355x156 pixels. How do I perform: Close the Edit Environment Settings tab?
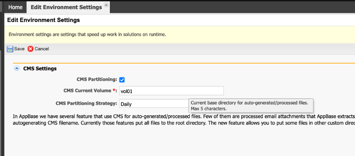click(106, 5)
